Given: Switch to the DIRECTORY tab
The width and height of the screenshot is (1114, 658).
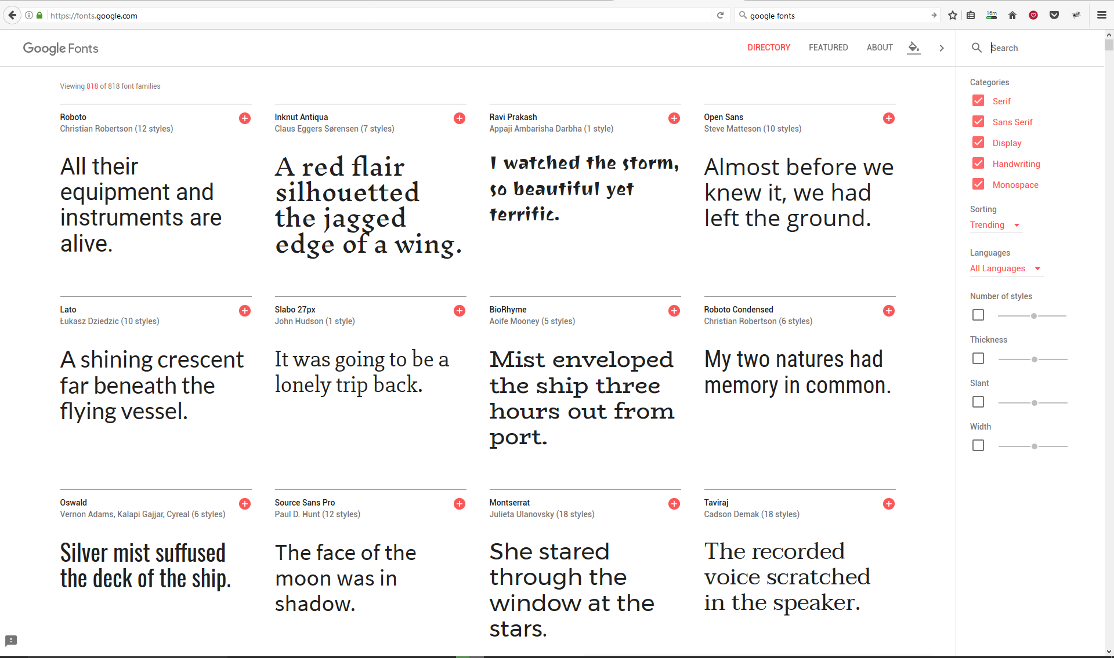Looking at the screenshot, I should click(769, 48).
